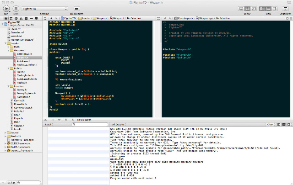Collapse the FighterTD project root
This screenshot has height=185, width=293.
coord(2,24)
